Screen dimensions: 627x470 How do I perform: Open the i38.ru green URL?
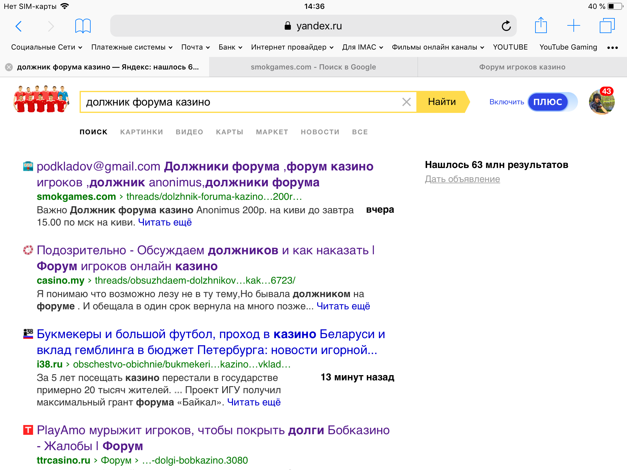164,364
